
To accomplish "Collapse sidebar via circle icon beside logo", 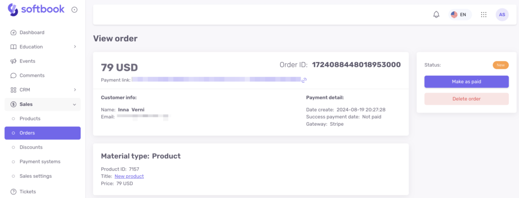I will click(x=75, y=10).
